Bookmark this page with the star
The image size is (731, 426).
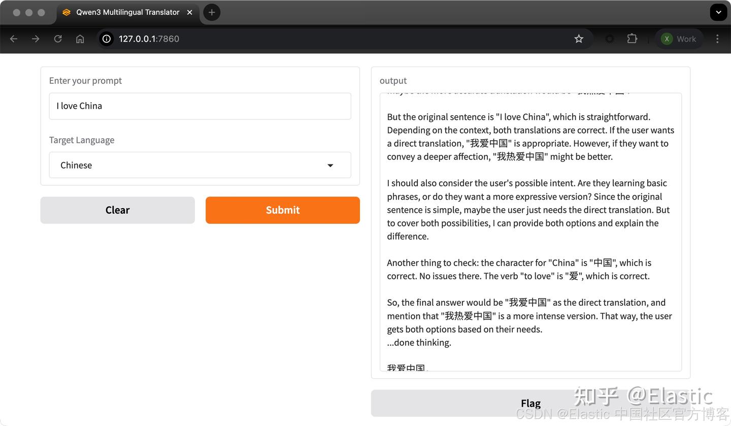pos(579,39)
